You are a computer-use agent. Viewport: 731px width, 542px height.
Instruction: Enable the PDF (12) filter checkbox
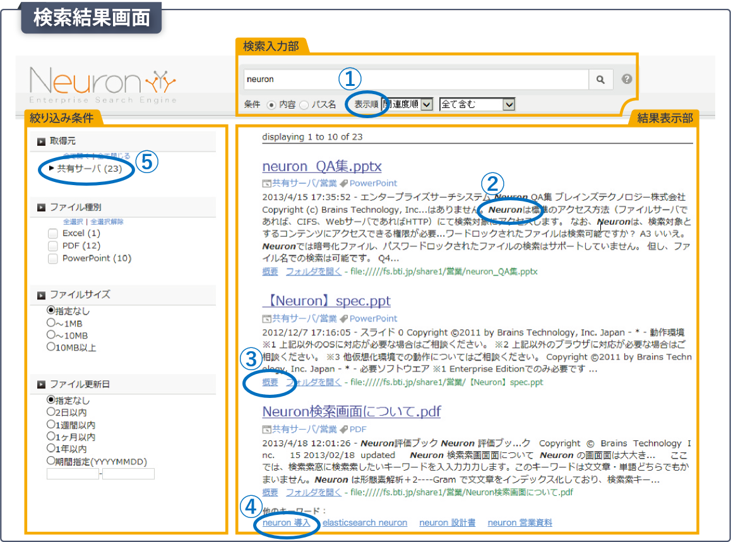pyautogui.click(x=53, y=246)
